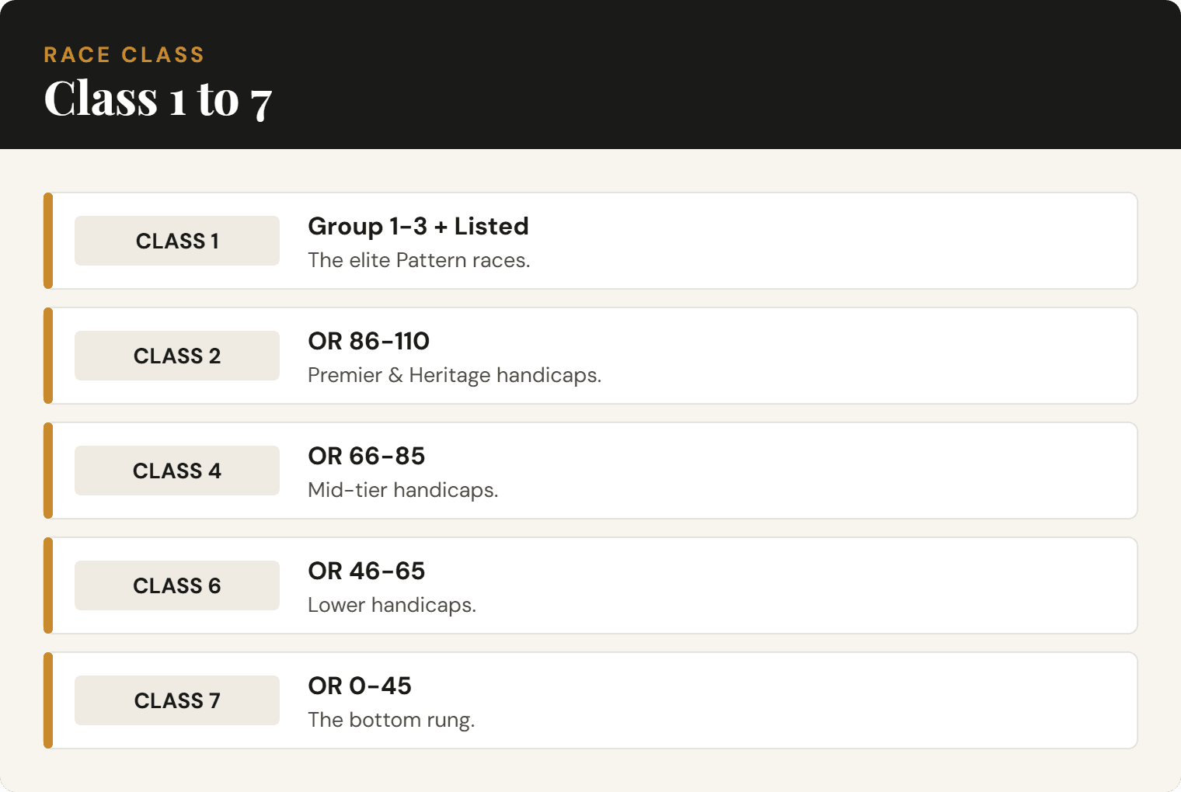The image size is (1181, 792).
Task: Select the CLASS 6 badge
Action: pyautogui.click(x=177, y=585)
